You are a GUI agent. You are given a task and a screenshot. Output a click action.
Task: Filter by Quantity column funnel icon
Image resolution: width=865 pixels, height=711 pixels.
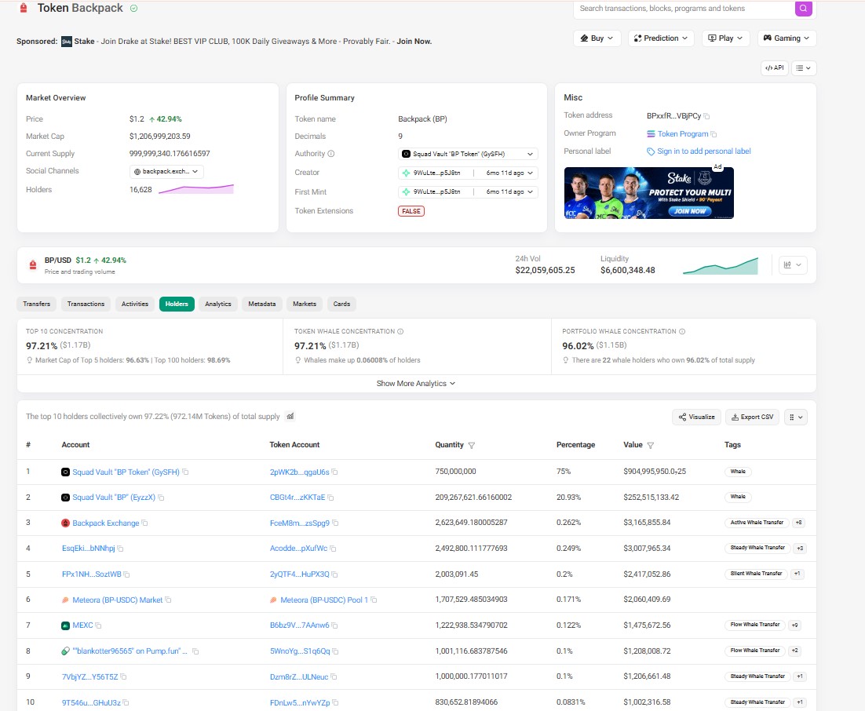click(x=471, y=445)
